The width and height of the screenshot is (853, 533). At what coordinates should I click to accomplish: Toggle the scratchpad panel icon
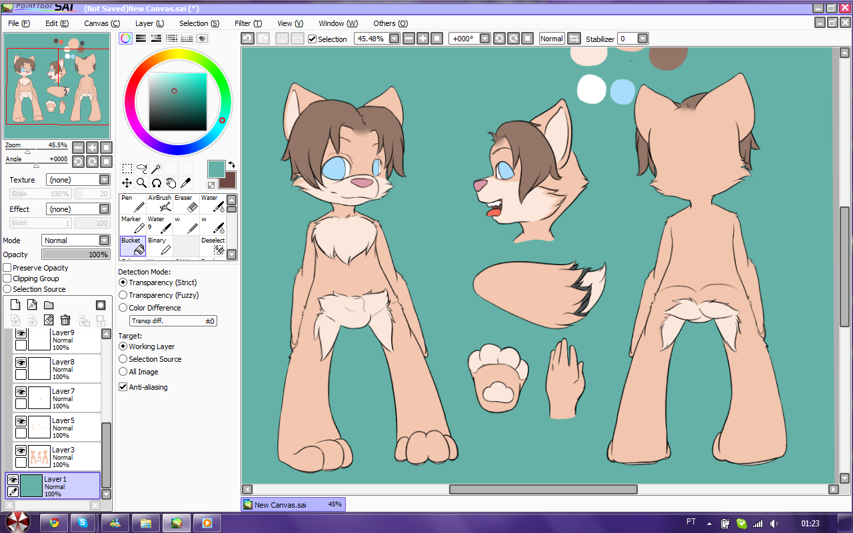coord(202,39)
